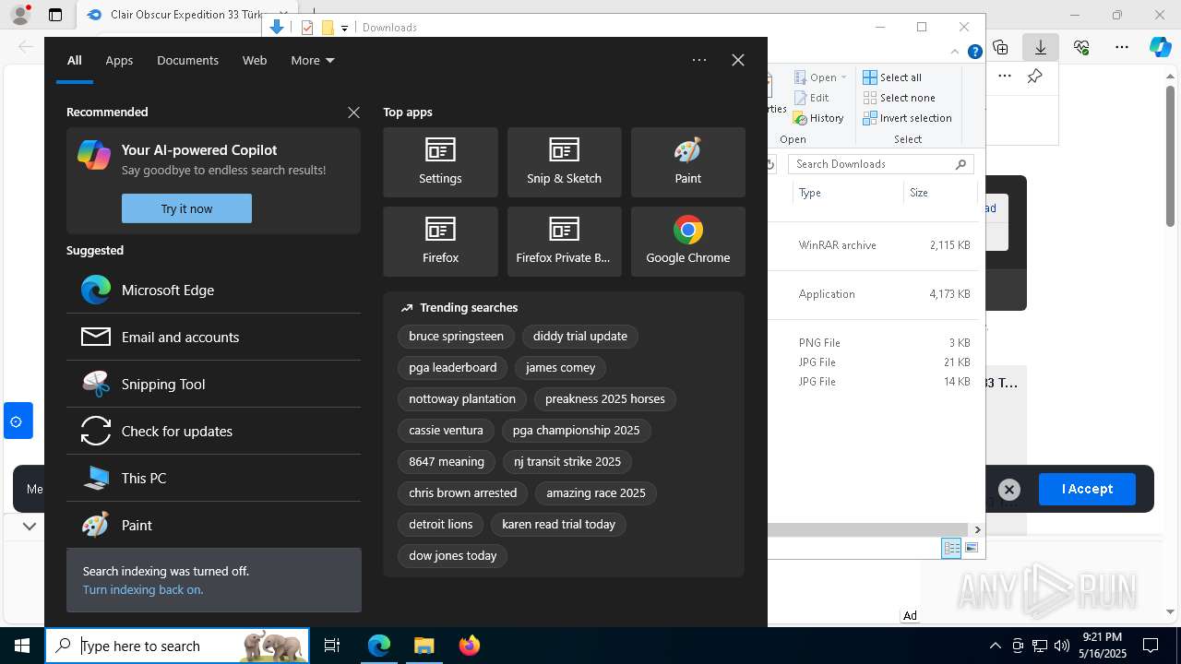Switch to Web search filter tab
Image resolution: width=1181 pixels, height=664 pixels.
tap(255, 60)
